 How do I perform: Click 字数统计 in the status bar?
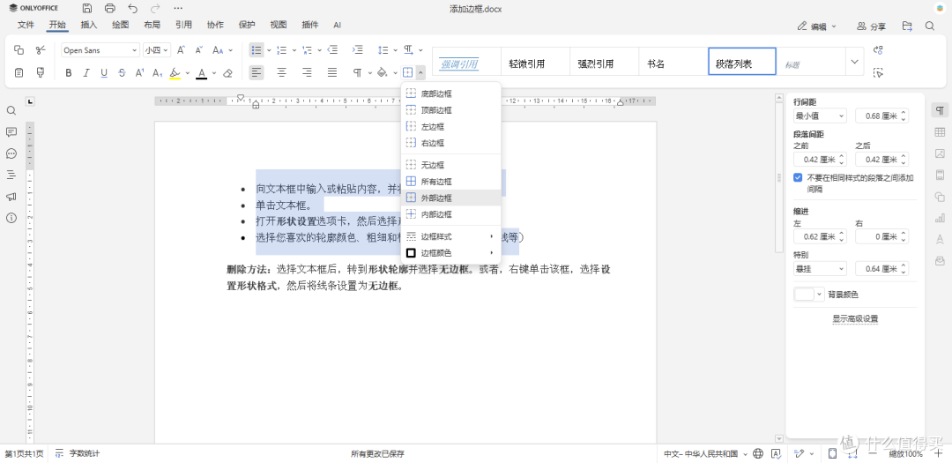pos(77,453)
